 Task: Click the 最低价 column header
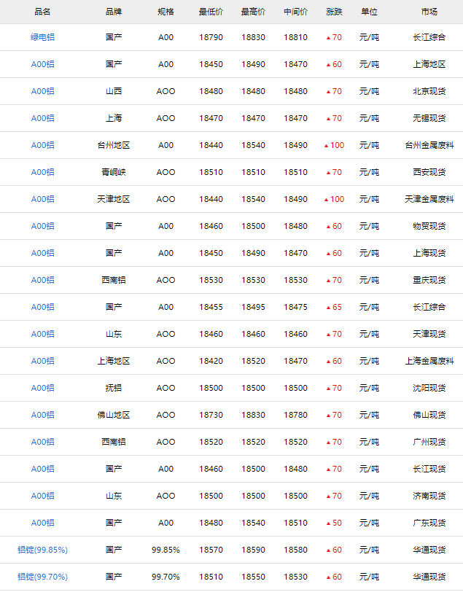click(211, 12)
